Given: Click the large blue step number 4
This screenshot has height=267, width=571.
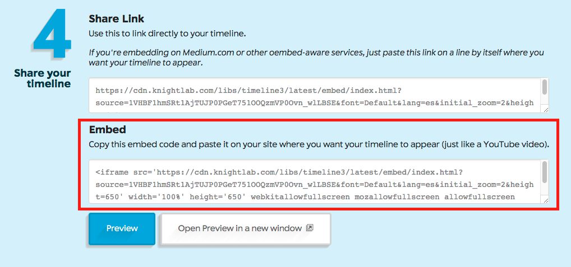Looking at the screenshot, I should tap(52, 34).
